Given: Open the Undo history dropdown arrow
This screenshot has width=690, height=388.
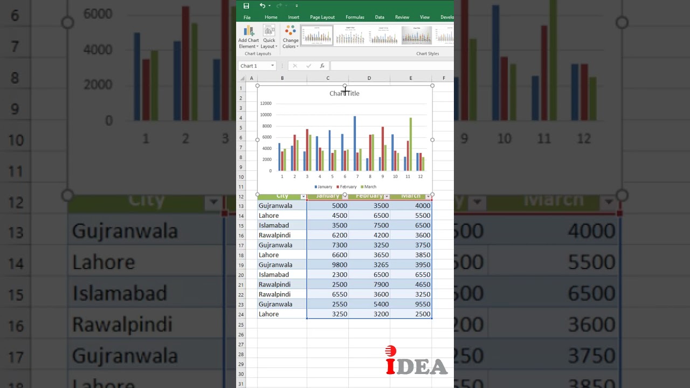Looking at the screenshot, I should click(x=270, y=6).
